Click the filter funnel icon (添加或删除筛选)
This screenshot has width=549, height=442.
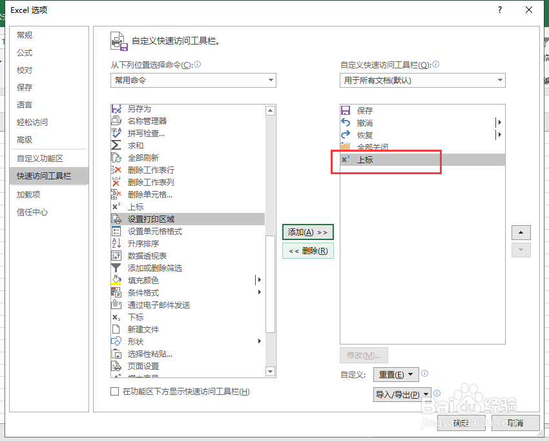[x=116, y=268]
